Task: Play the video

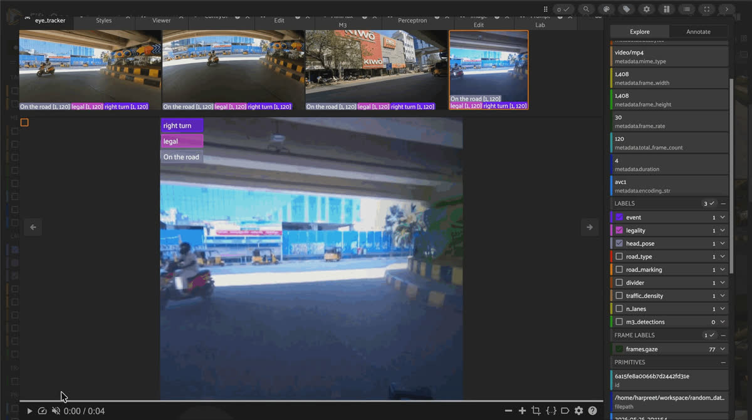Action: pyautogui.click(x=29, y=411)
